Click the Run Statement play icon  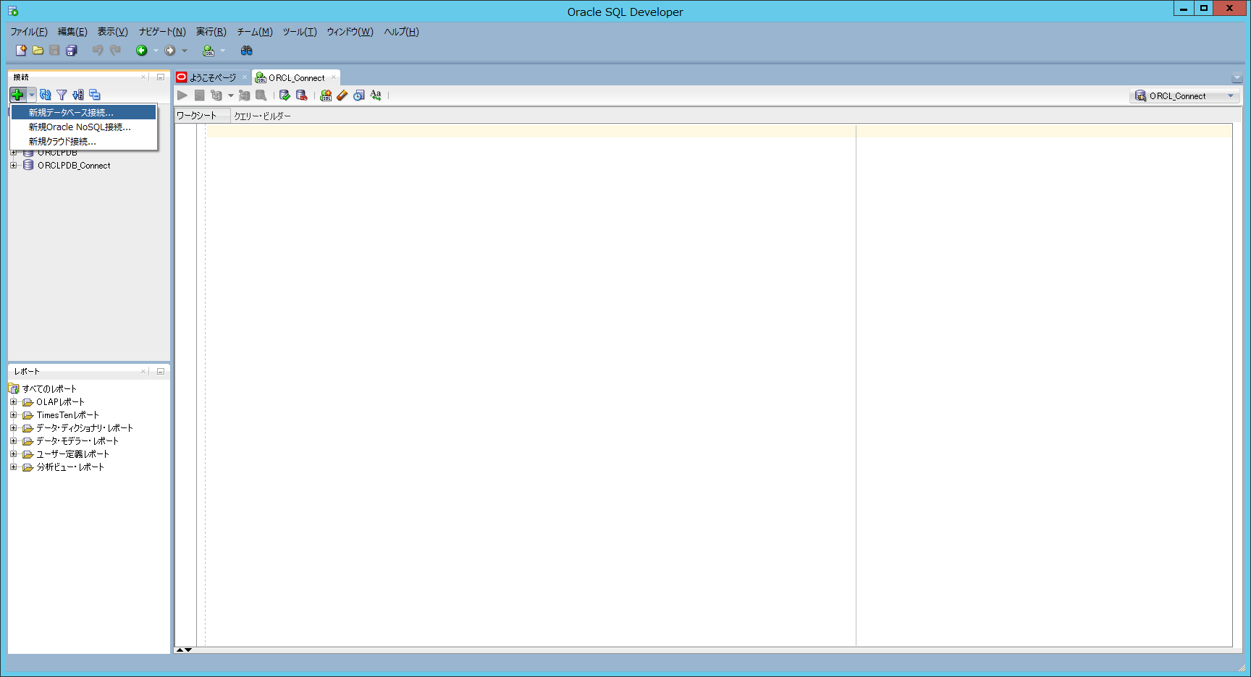tap(182, 95)
